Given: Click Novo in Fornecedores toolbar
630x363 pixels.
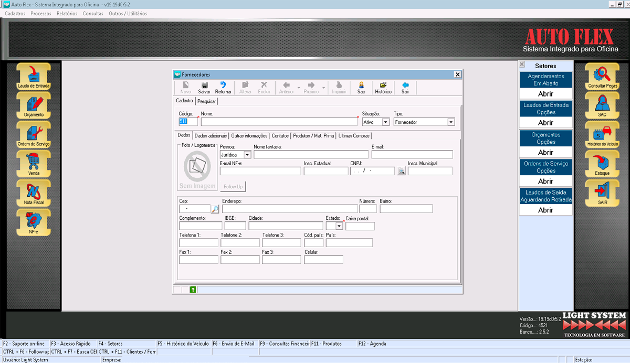Looking at the screenshot, I should pyautogui.click(x=186, y=88).
